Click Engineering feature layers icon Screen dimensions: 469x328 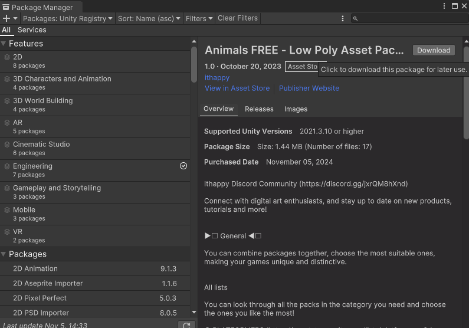point(7,166)
